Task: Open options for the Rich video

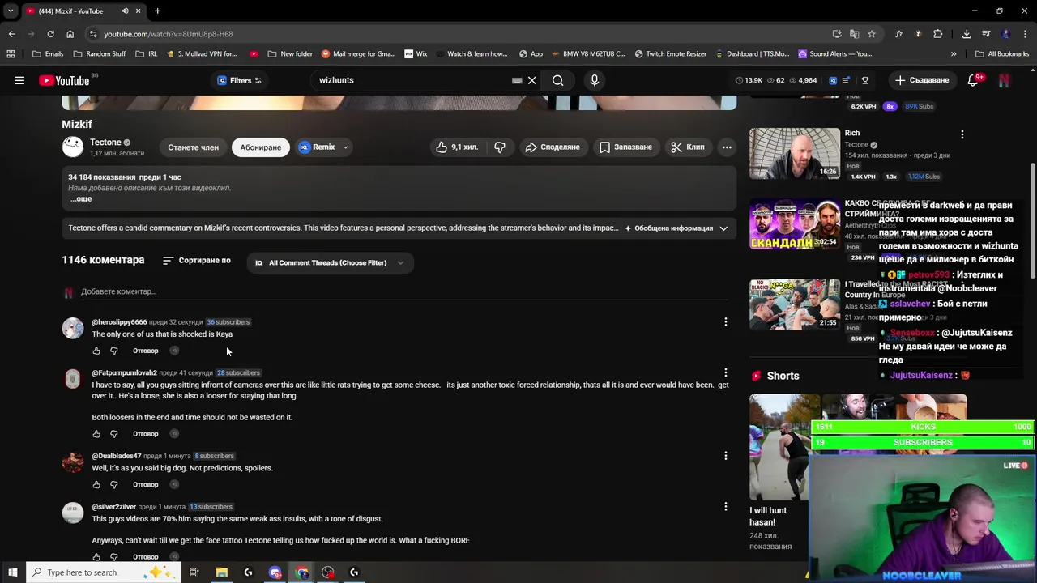Action: pyautogui.click(x=962, y=134)
